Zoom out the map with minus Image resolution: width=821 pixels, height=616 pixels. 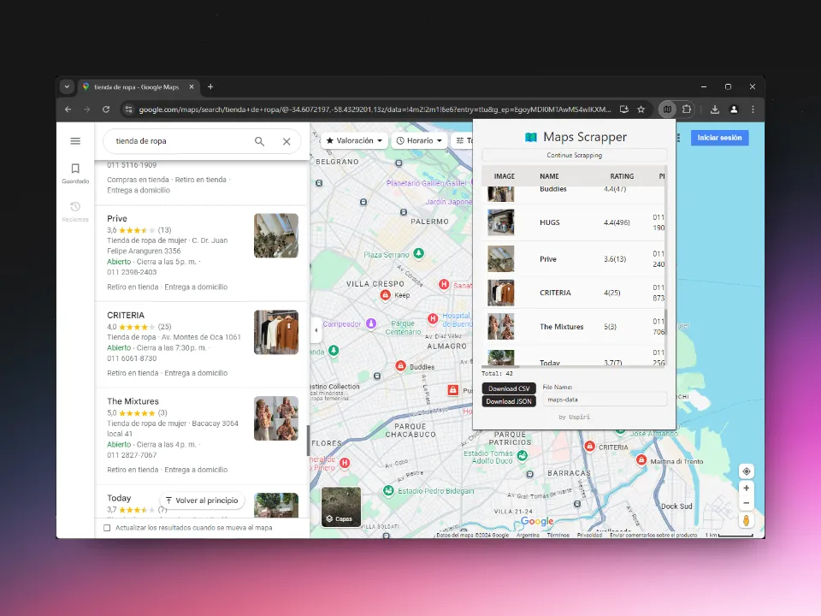[746, 503]
